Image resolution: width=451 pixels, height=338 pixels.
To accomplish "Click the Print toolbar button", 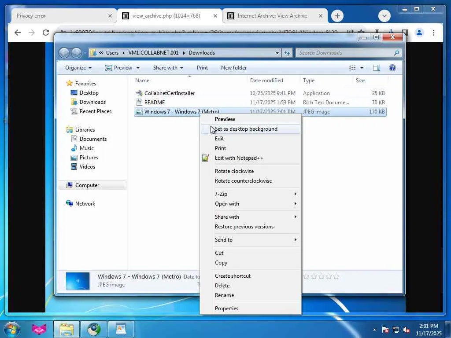I will tap(202, 68).
